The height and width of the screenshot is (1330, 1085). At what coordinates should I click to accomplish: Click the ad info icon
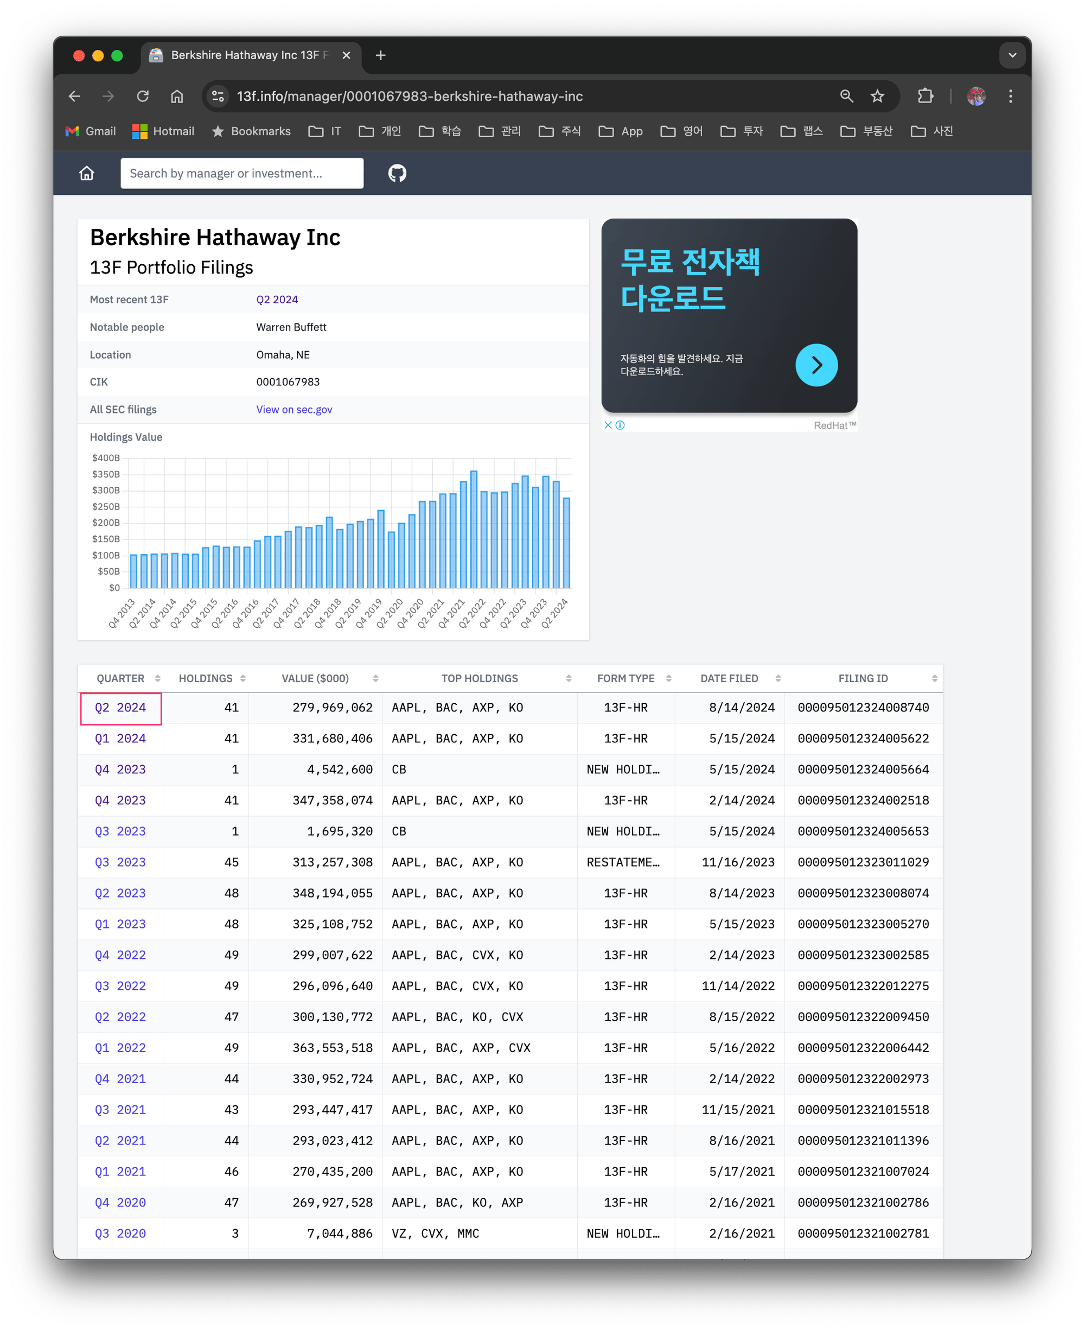coord(620,425)
